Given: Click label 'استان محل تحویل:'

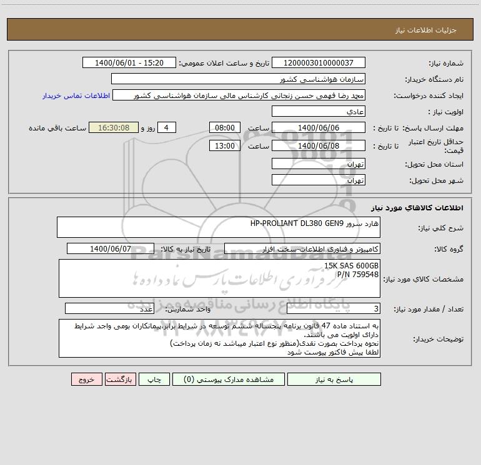Looking at the screenshot, I should pyautogui.click(x=434, y=165).
